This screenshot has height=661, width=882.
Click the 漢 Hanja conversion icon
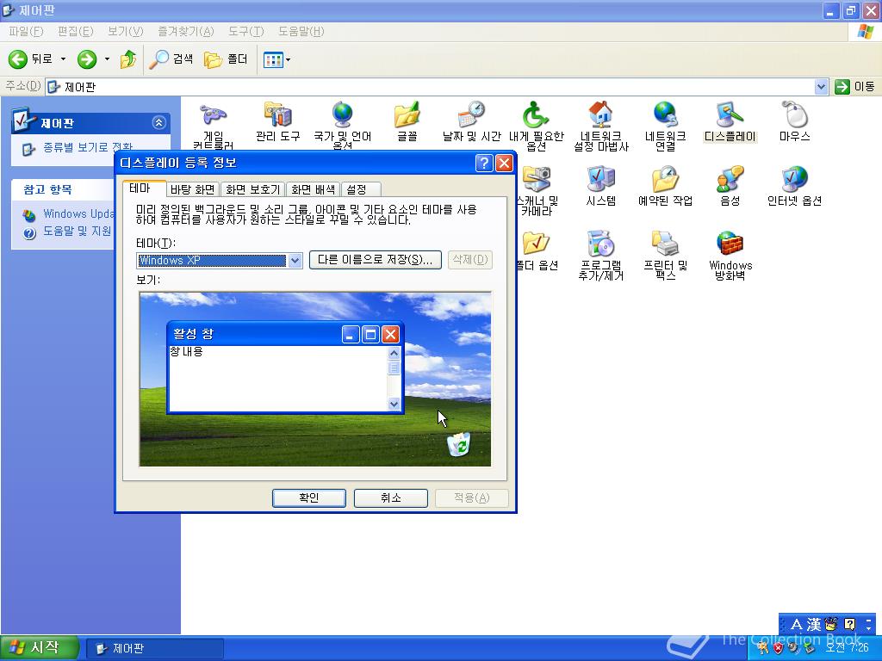(813, 625)
